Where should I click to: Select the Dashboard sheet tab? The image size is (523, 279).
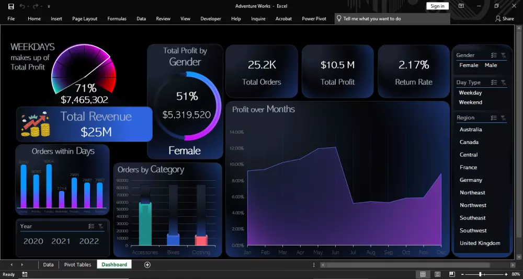(x=114, y=265)
